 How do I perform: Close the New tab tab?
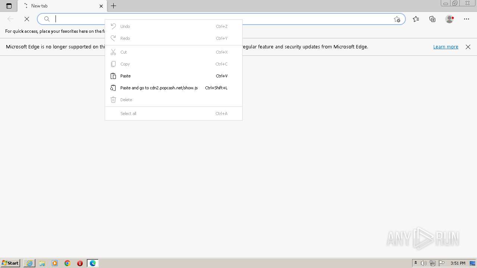tap(101, 6)
